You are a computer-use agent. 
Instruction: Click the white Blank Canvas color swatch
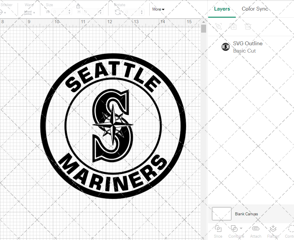coord(221,214)
